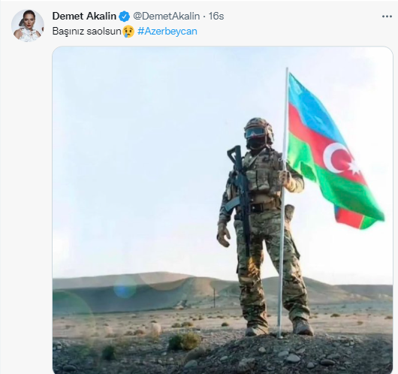
Task: Click the tweet text Başınız saolsun
Action: [x=87, y=32]
